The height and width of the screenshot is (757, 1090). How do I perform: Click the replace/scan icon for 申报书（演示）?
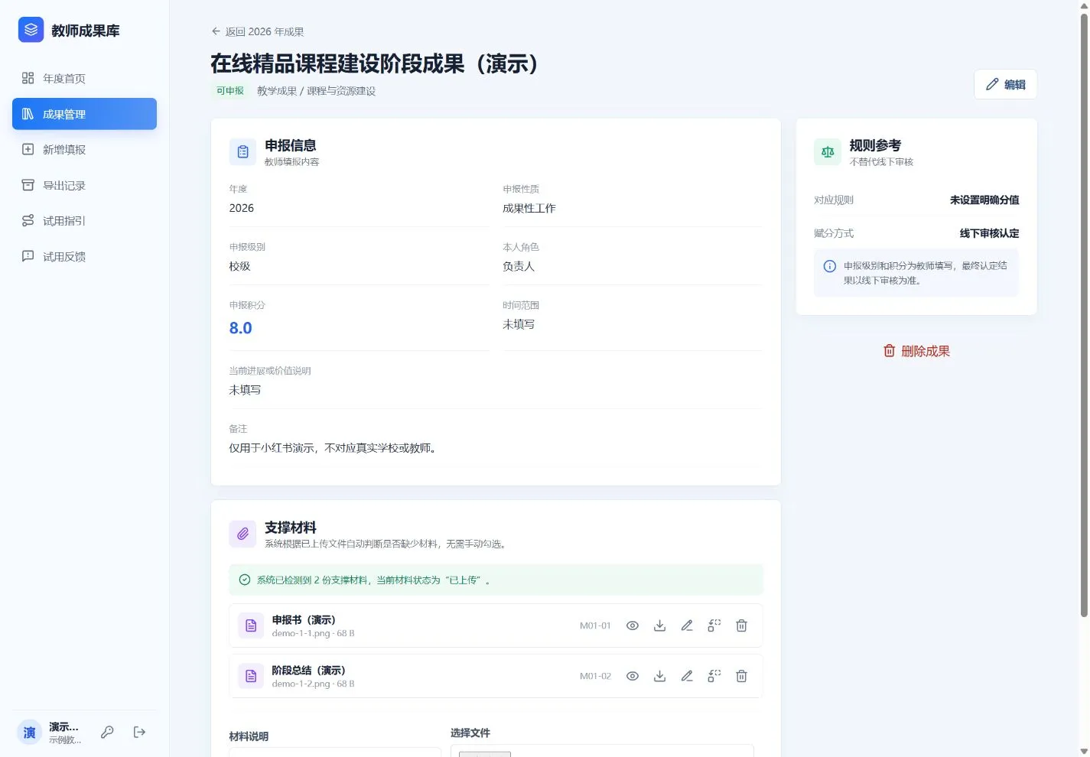[x=714, y=625]
